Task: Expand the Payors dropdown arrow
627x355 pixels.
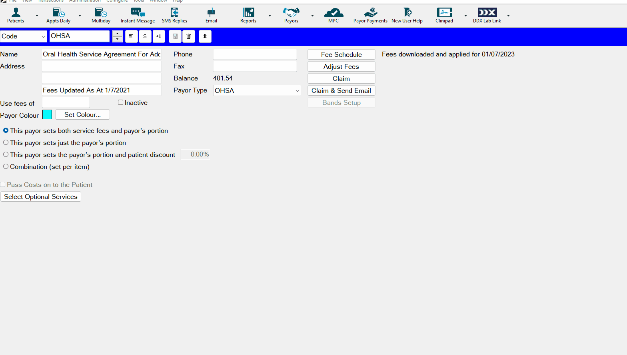Action: tap(312, 16)
